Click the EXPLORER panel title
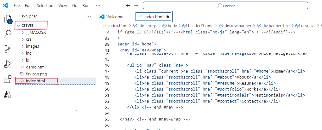Image resolution: width=322 pixels, height=130 pixels. (29, 17)
